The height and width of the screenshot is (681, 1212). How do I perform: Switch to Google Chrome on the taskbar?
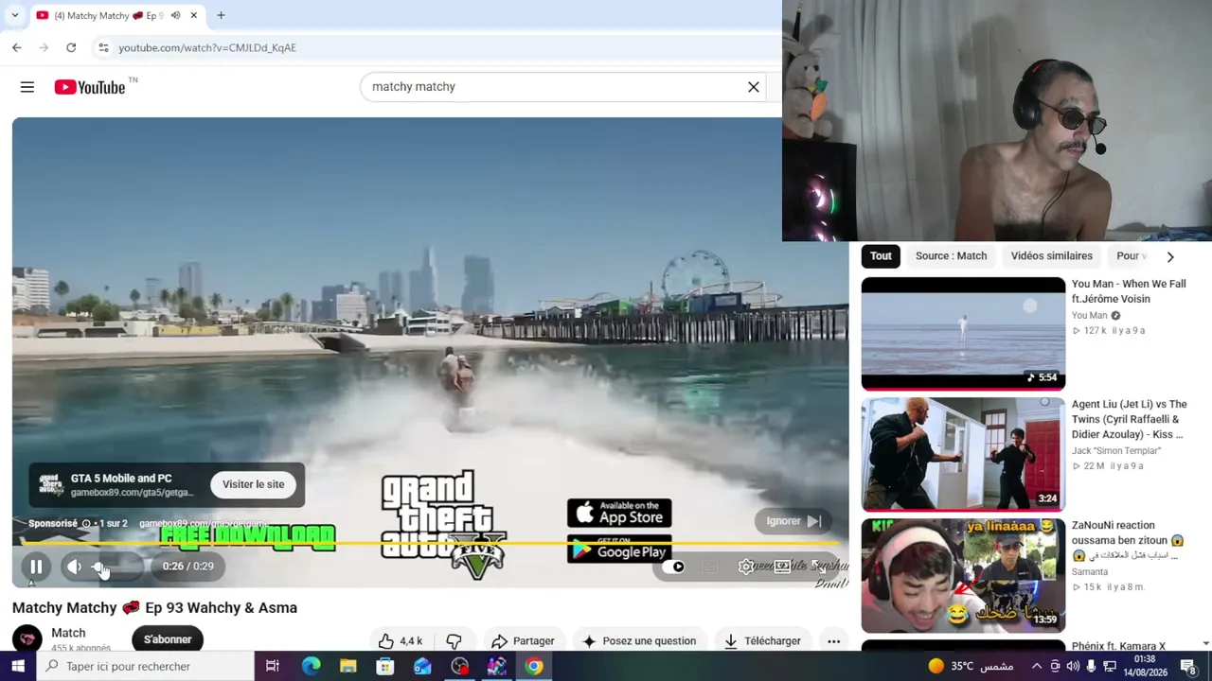pyautogui.click(x=534, y=667)
